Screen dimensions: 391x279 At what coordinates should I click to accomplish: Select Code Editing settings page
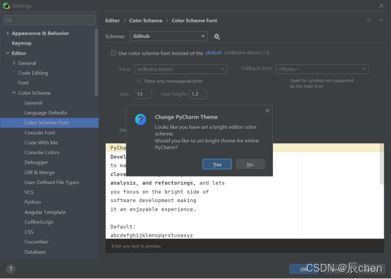pyautogui.click(x=33, y=73)
